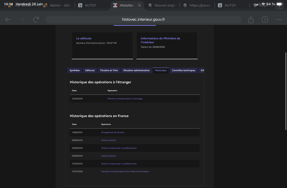
Task: Go to Situation administrative tab
Action: point(136,70)
